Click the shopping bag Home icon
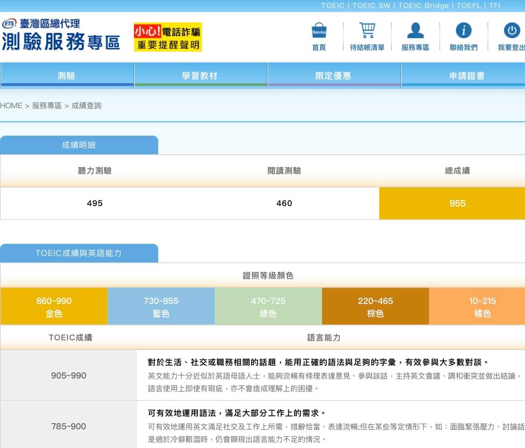The image size is (525, 448). click(x=319, y=30)
